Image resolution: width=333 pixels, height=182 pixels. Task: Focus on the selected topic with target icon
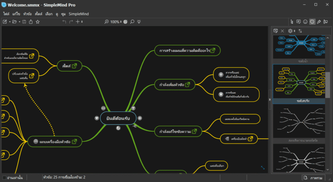[x=125, y=22]
